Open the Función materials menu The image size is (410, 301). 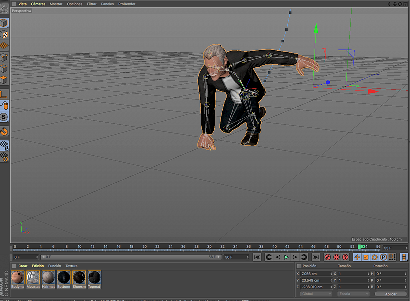point(54,266)
